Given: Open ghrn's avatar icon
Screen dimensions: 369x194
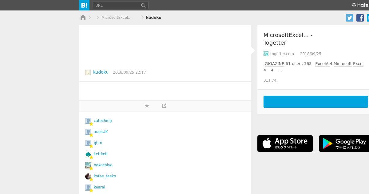Looking at the screenshot, I should click(88, 143).
